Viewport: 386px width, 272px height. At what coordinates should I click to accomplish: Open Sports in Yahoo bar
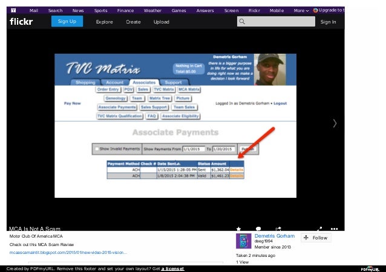pyautogui.click(x=100, y=11)
